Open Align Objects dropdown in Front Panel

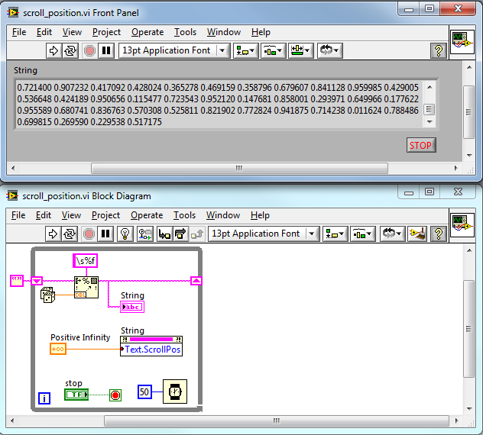click(245, 50)
